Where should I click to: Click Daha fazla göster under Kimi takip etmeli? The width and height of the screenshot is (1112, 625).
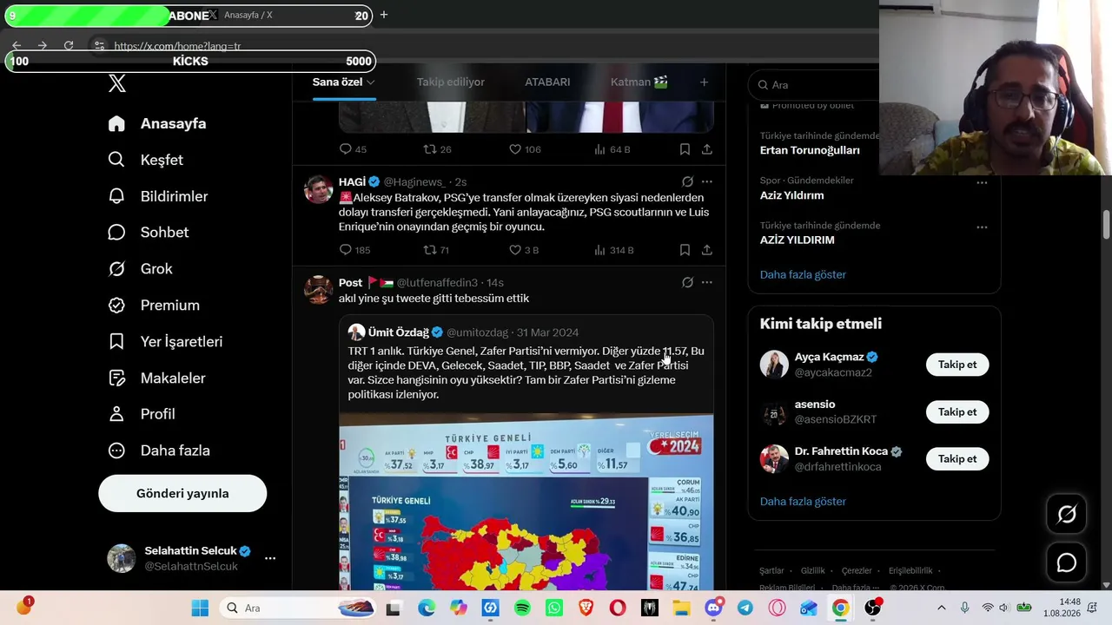(803, 501)
